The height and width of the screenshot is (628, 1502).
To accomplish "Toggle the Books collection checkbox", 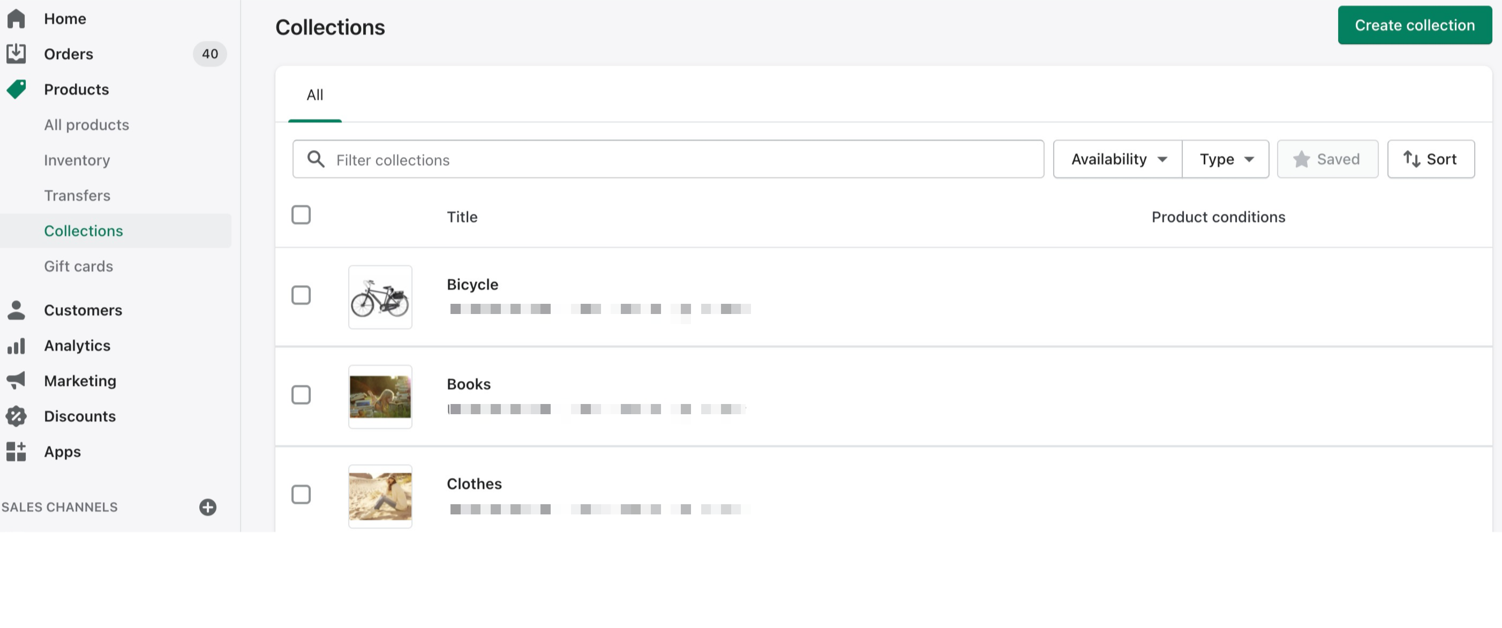I will [x=301, y=394].
